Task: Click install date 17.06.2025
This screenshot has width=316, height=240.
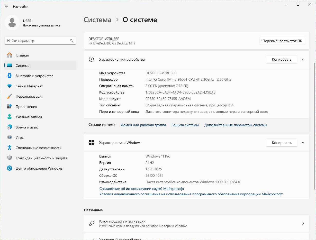Action: 154,169
